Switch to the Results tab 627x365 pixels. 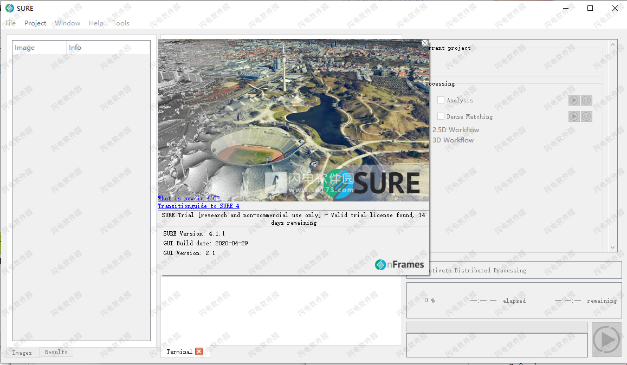56,352
